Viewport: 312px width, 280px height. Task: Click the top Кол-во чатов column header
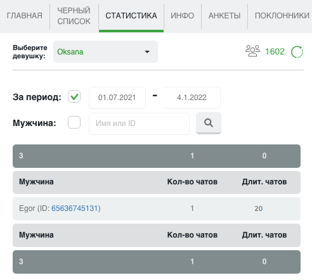pos(192,182)
